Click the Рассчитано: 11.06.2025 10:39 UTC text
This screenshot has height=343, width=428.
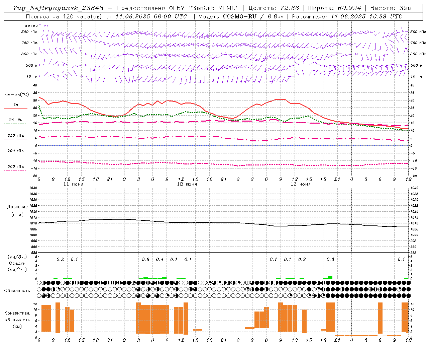pyautogui.click(x=347, y=16)
